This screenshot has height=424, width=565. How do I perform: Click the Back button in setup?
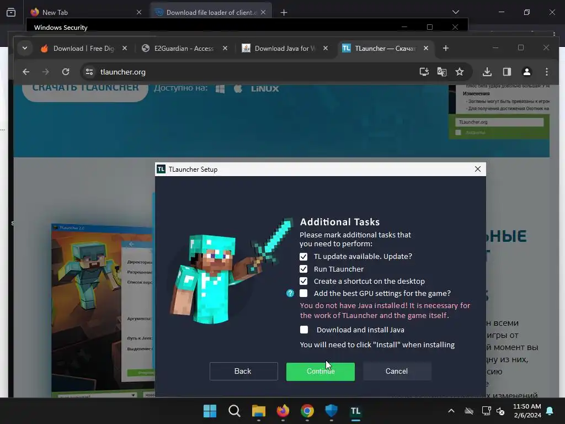[x=243, y=372]
